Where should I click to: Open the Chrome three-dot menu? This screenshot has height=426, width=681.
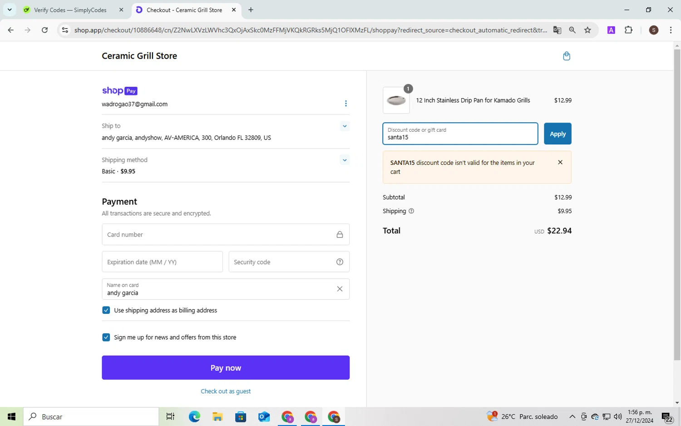[671, 30]
